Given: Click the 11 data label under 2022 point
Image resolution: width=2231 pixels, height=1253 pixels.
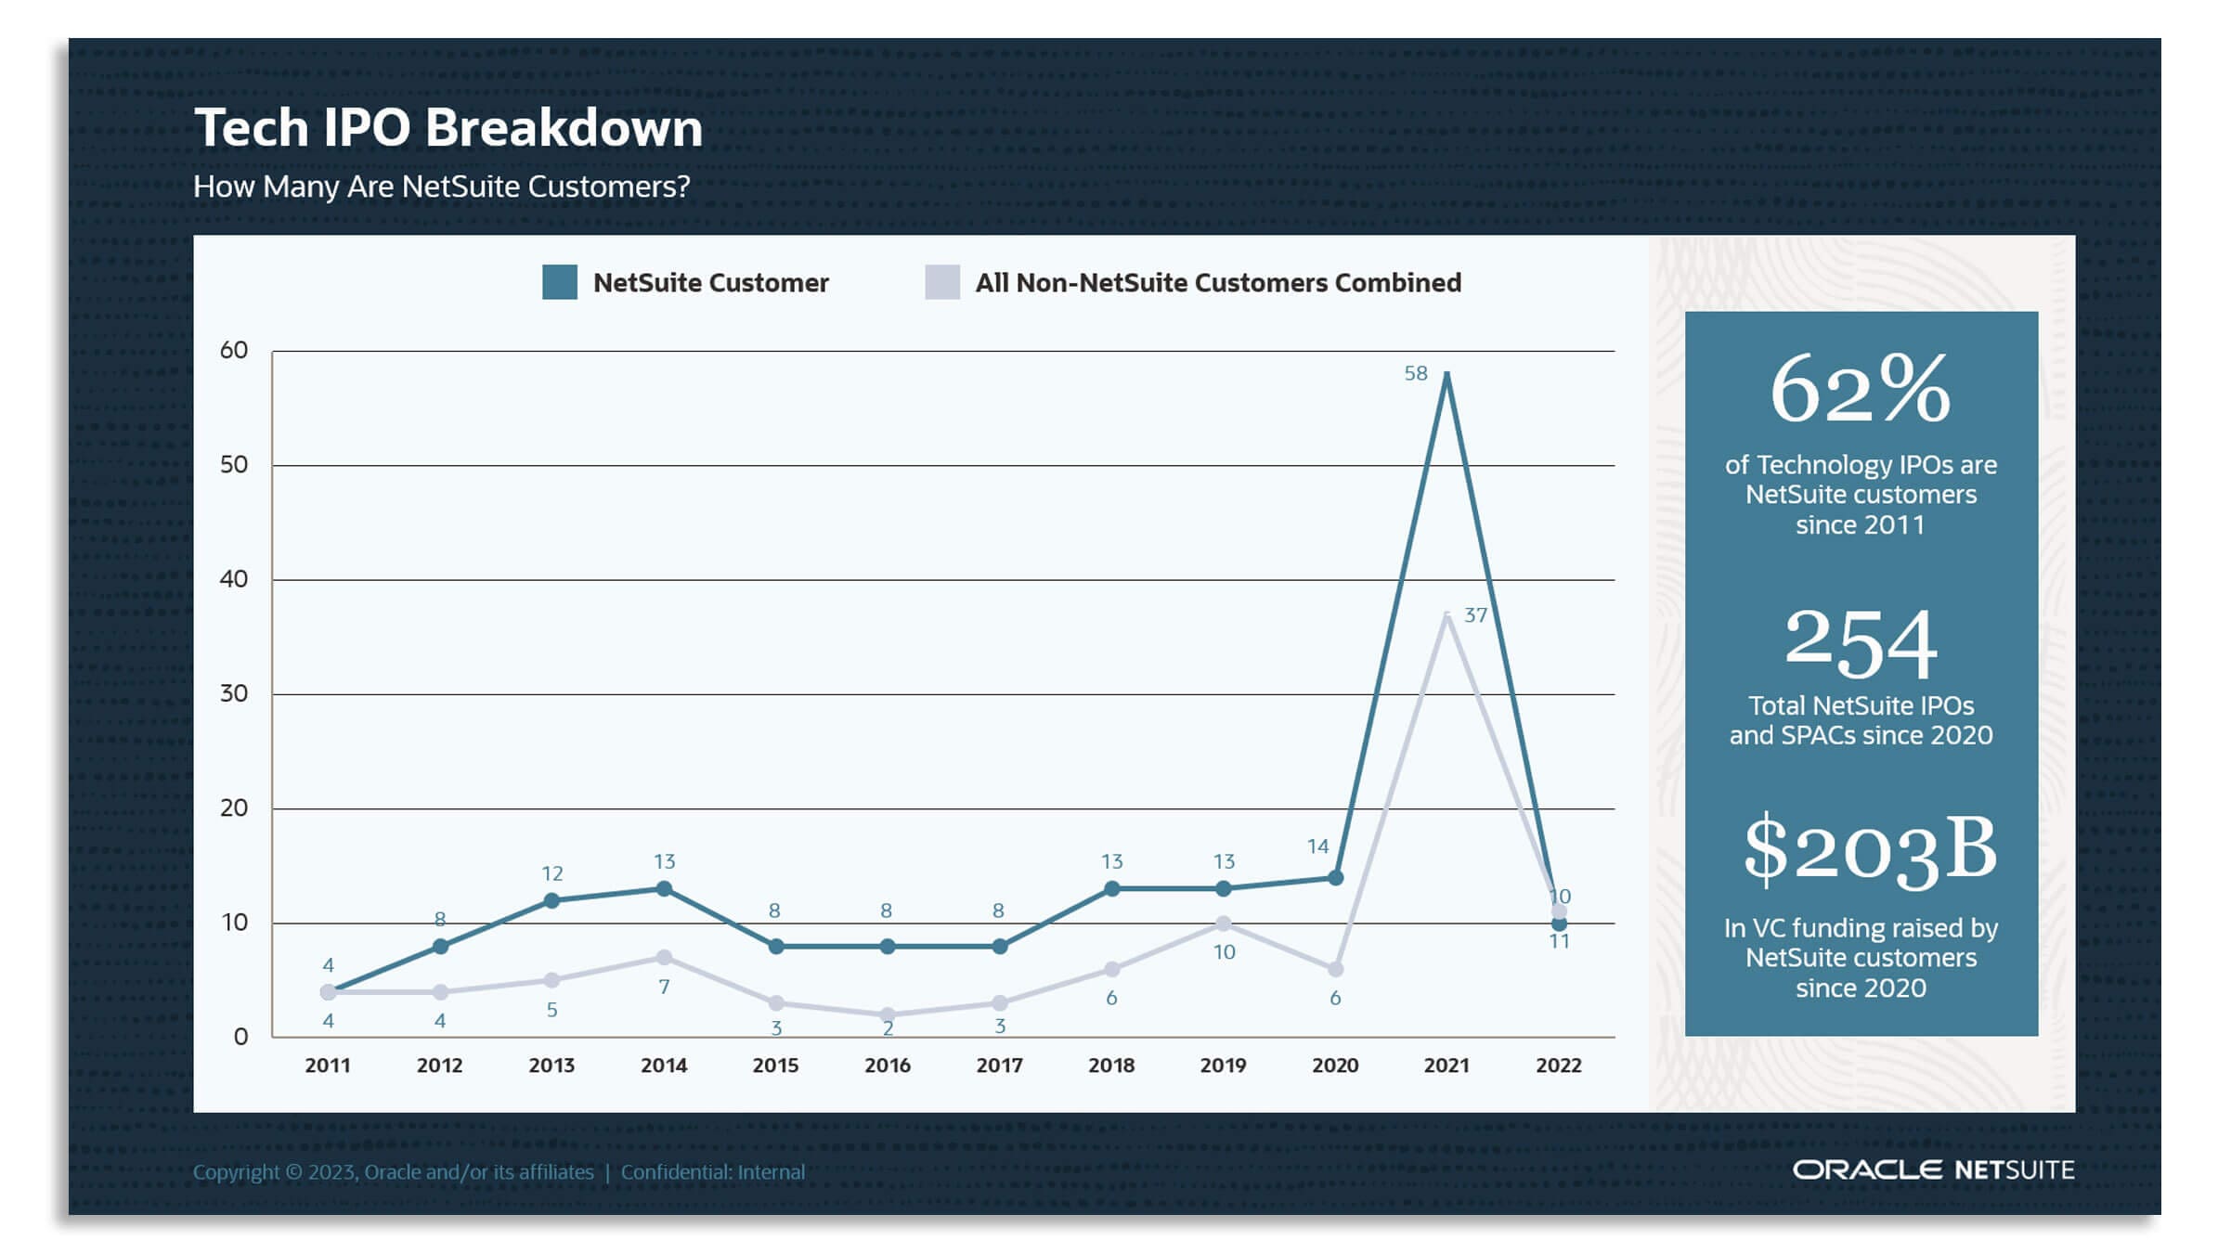Looking at the screenshot, I should [x=1559, y=941].
